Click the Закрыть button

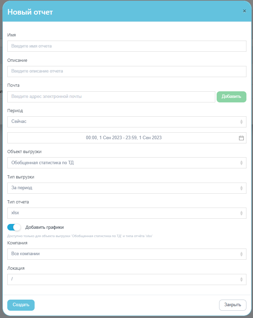pos(233,305)
